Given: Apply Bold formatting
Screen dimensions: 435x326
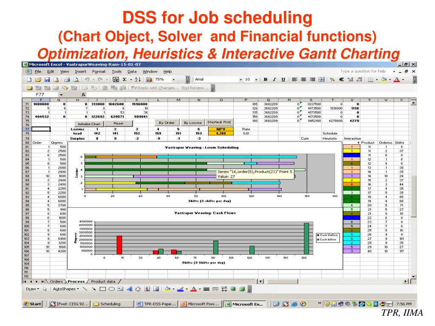Looking at the screenshot, I should click(x=266, y=79).
